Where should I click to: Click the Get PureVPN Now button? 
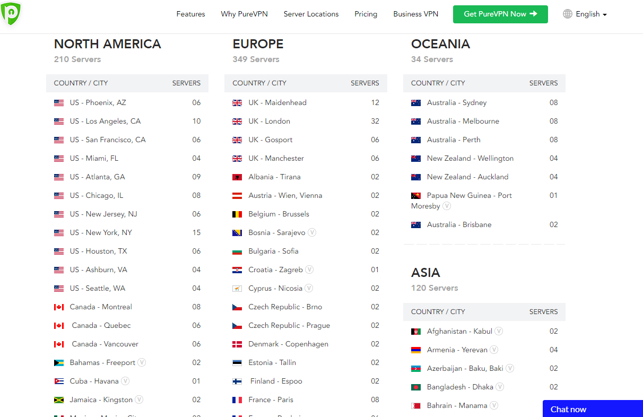point(500,14)
